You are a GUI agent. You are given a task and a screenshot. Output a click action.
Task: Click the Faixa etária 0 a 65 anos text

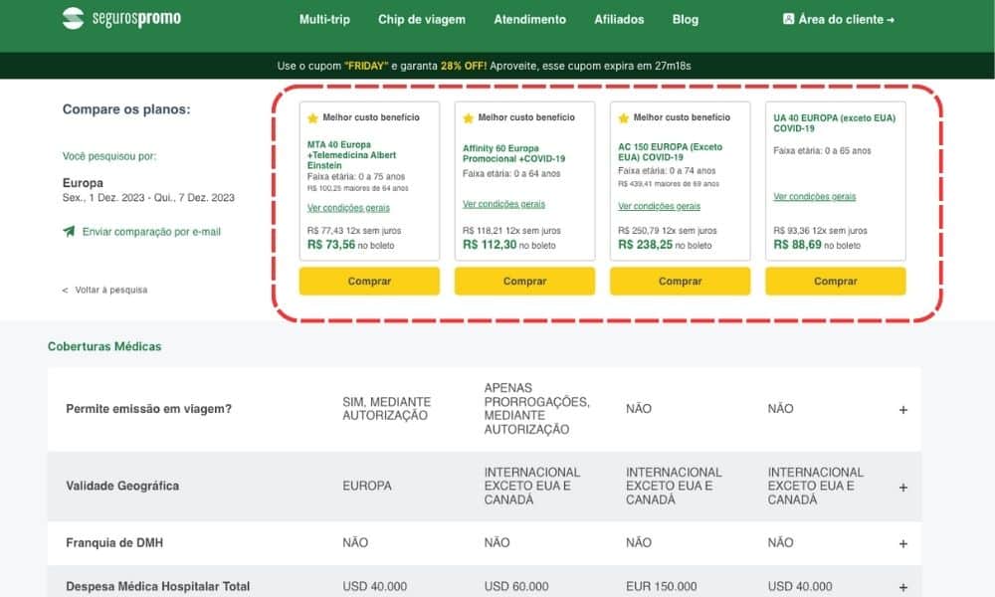point(822,151)
